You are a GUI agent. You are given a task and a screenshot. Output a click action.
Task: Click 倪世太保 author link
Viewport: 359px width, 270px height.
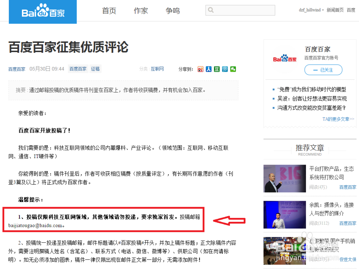click(x=348, y=260)
